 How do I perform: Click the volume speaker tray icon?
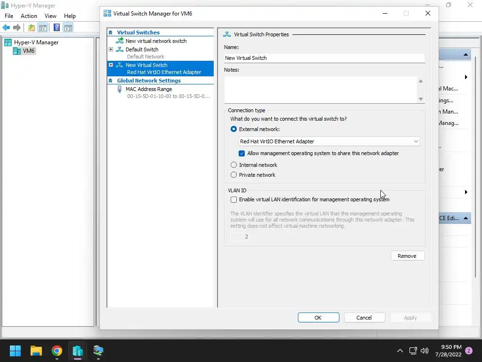(425, 351)
